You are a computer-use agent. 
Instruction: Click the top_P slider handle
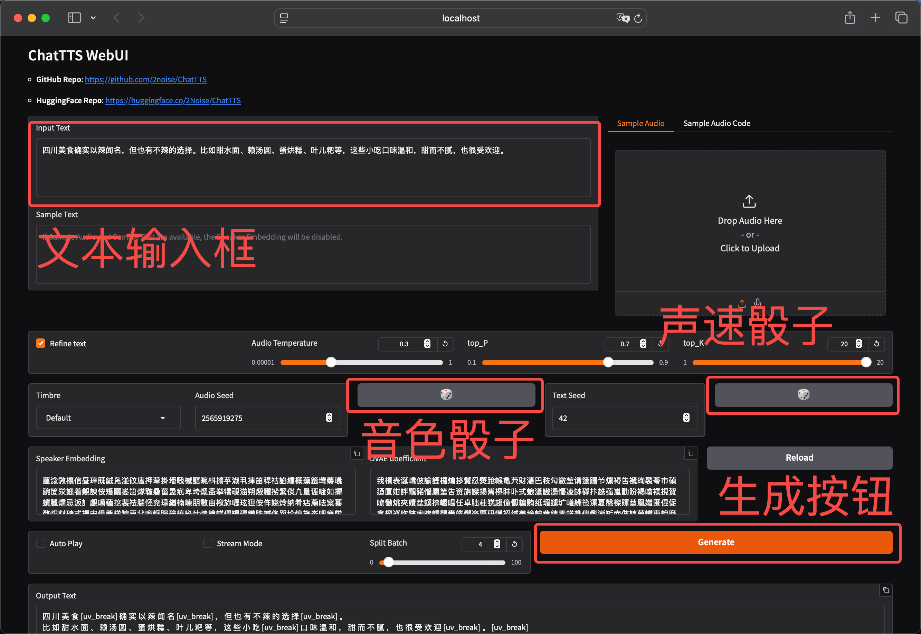pos(608,362)
